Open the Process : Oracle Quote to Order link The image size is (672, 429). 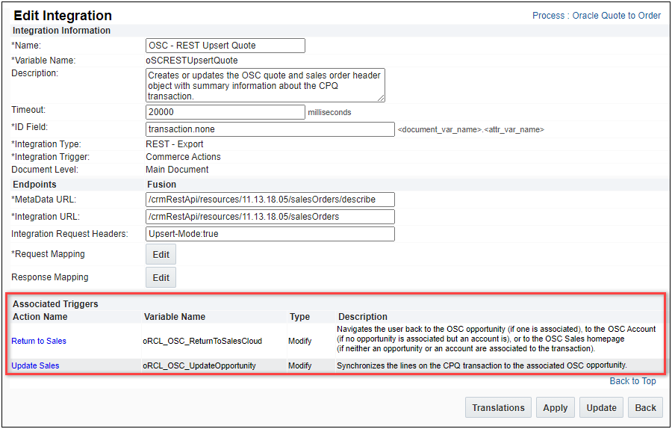point(596,16)
